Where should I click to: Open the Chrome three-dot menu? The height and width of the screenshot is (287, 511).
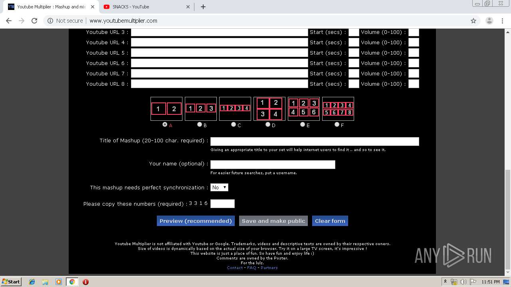click(502, 21)
